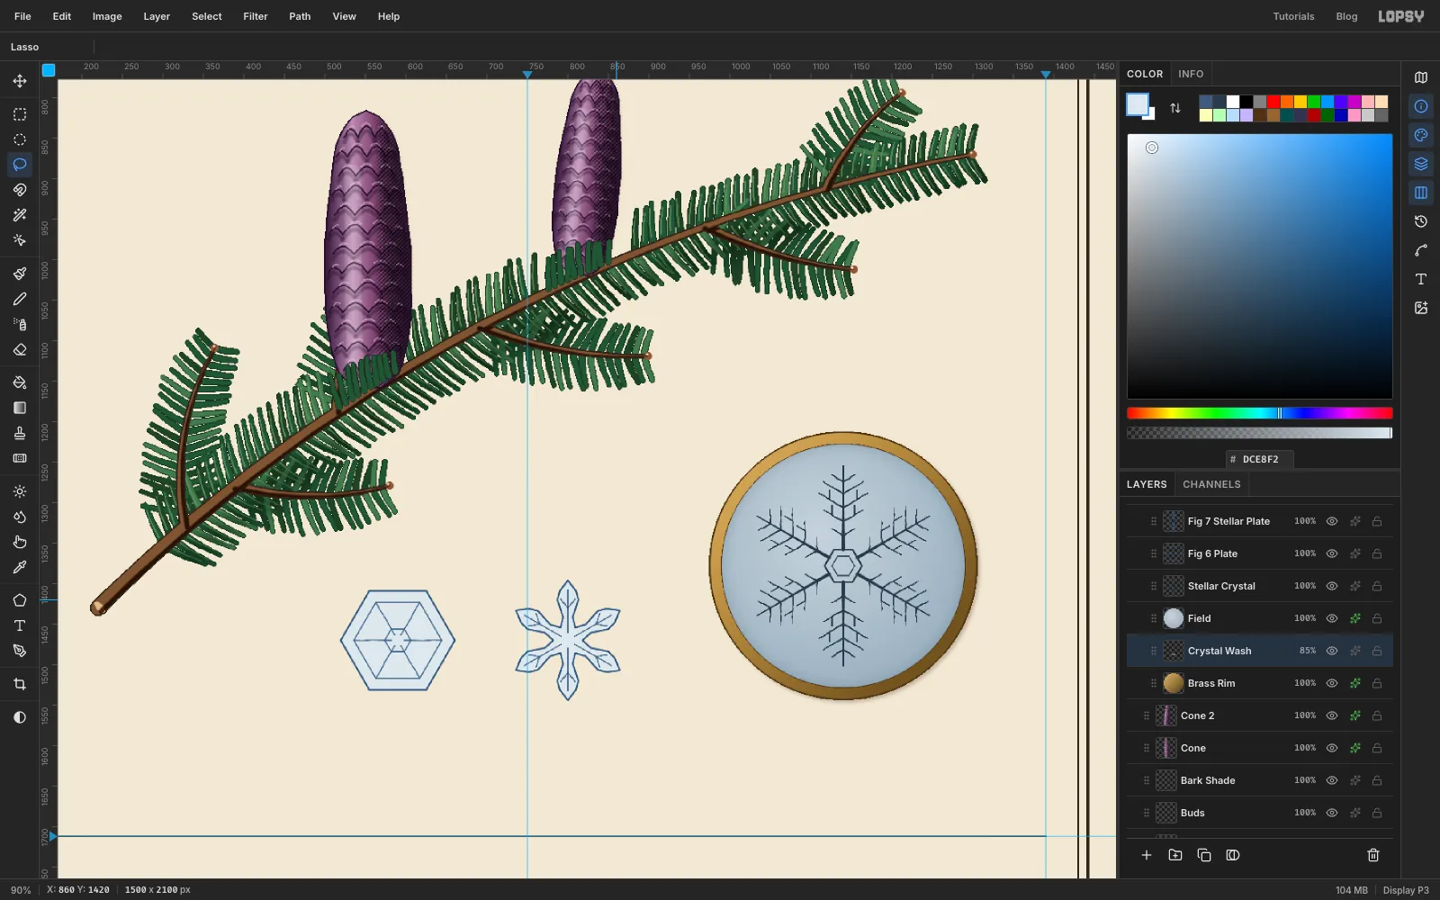Select the Clone Stamp tool

[x=20, y=433]
